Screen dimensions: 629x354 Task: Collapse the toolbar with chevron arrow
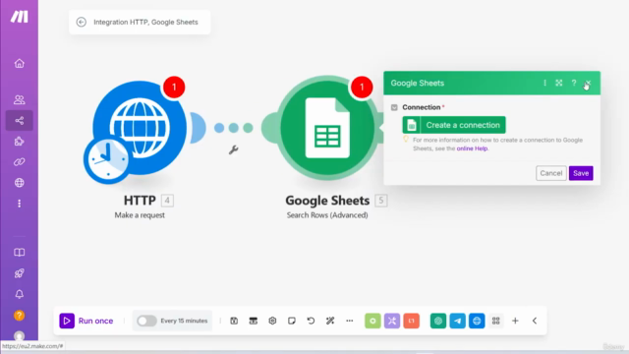[535, 321]
